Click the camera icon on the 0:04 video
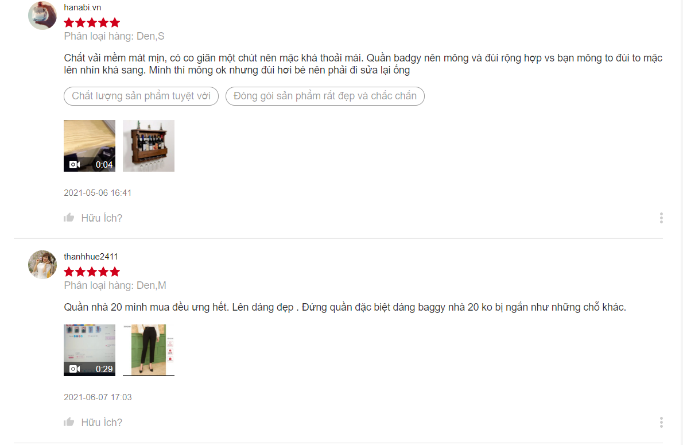Image resolution: width=683 pixels, height=445 pixels. pos(75,164)
